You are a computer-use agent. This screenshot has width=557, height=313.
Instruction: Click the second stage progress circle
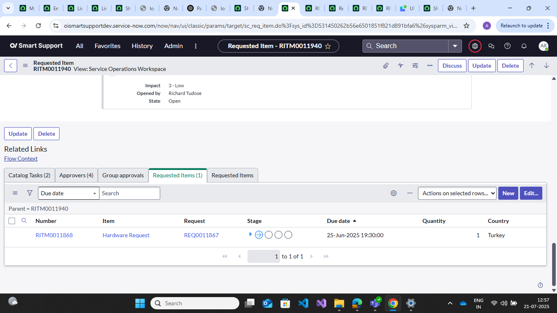click(x=268, y=234)
